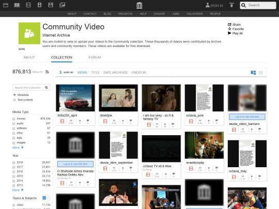The width and height of the screenshot is (279, 209).
Task: Open the FORUM tab
Action: [95, 57]
